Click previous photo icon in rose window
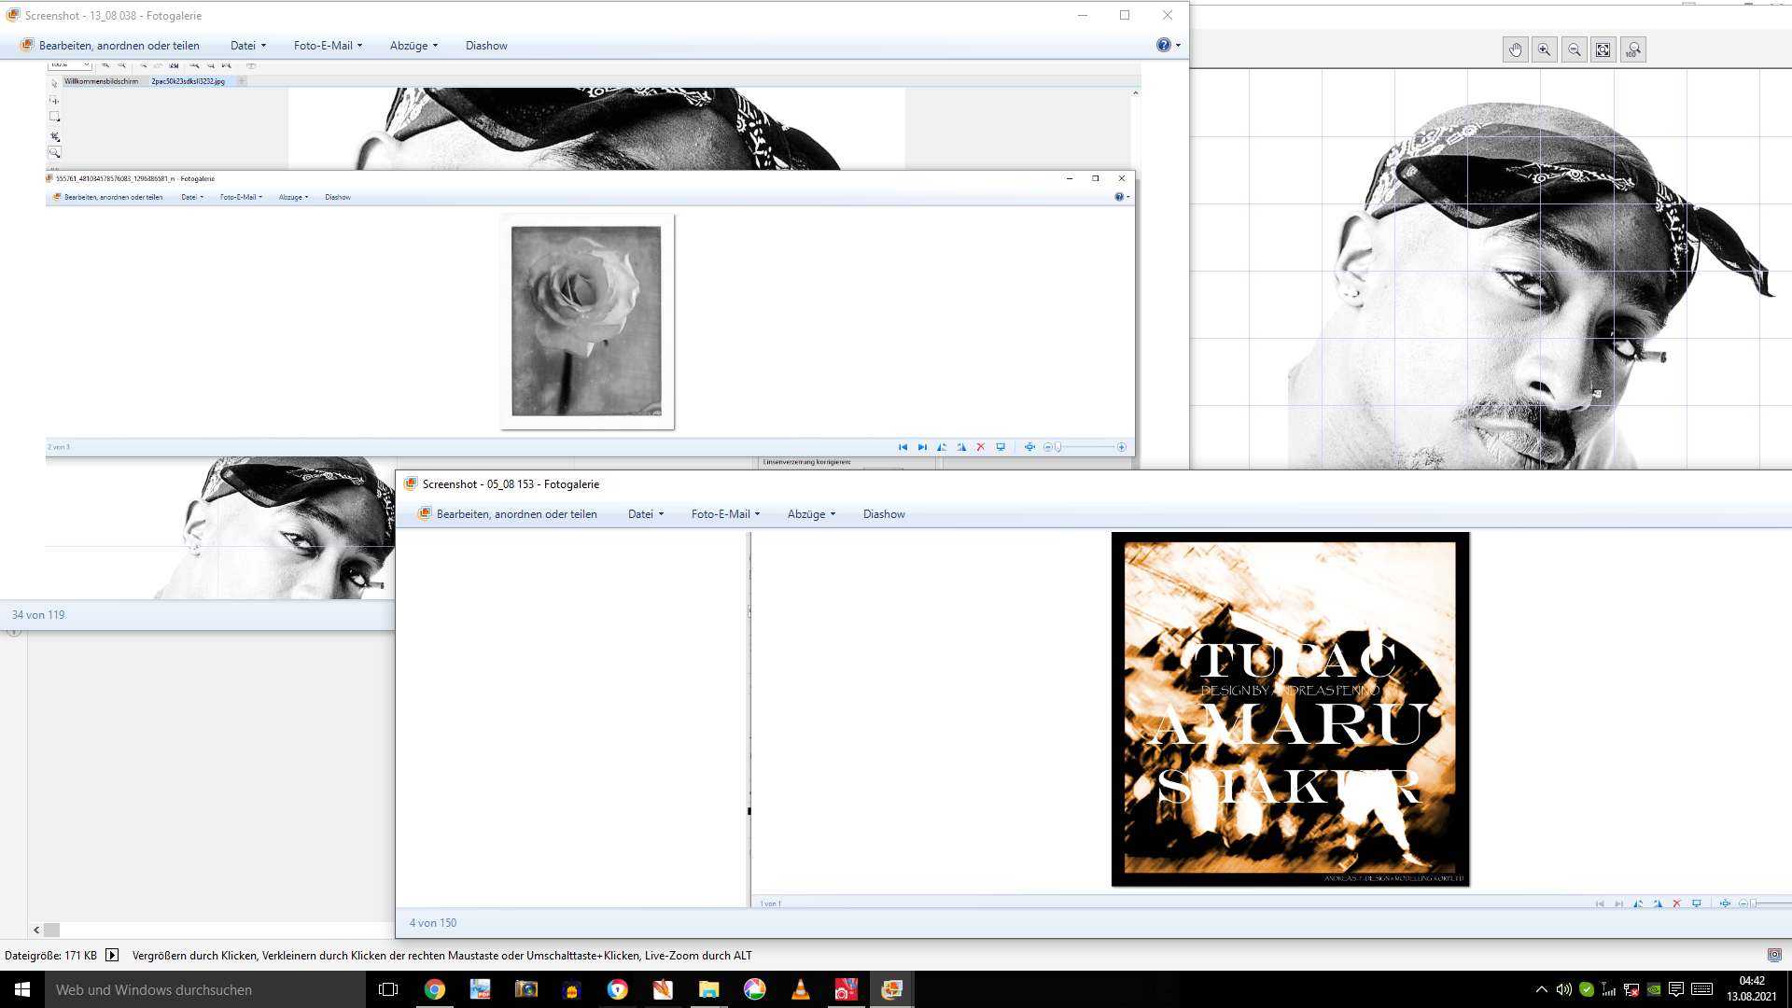 [x=903, y=447]
